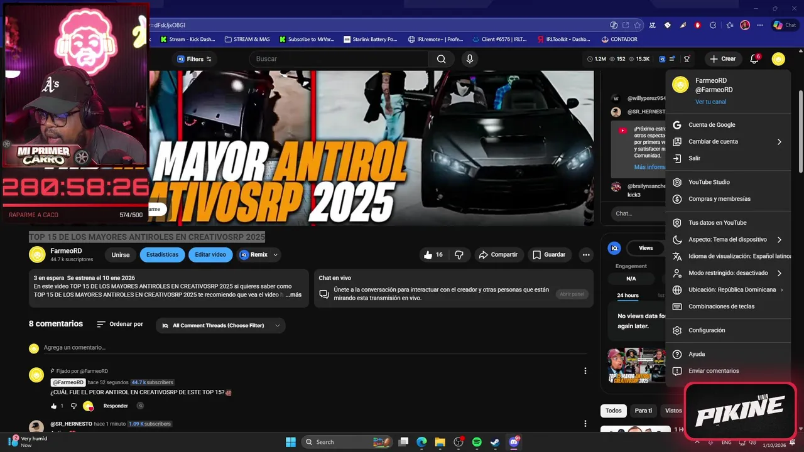The height and width of the screenshot is (452, 804).
Task: Open the vidIQ Filters toggle in header
Action: 195,59
